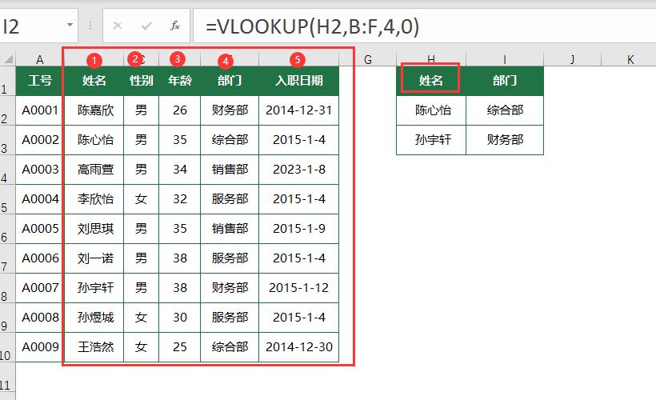Click the Cancel (X) formula bar icon
The height and width of the screenshot is (400, 656).
coord(118,26)
